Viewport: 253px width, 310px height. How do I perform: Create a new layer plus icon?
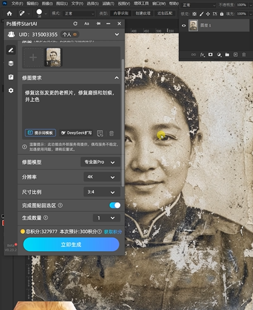235,54
